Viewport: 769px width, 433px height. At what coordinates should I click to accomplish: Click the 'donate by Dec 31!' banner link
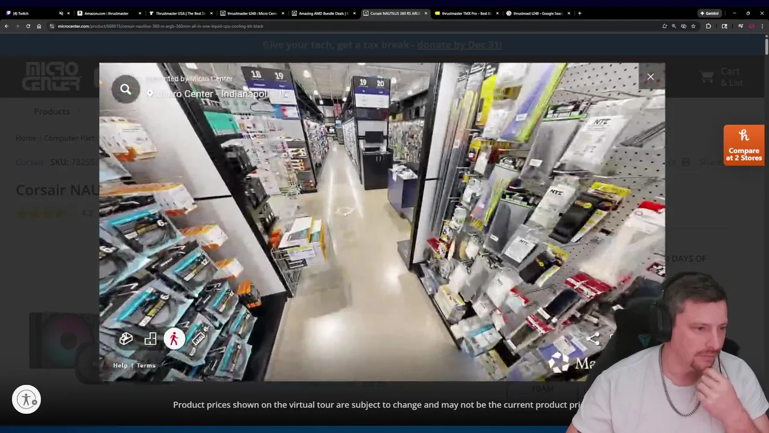(459, 45)
